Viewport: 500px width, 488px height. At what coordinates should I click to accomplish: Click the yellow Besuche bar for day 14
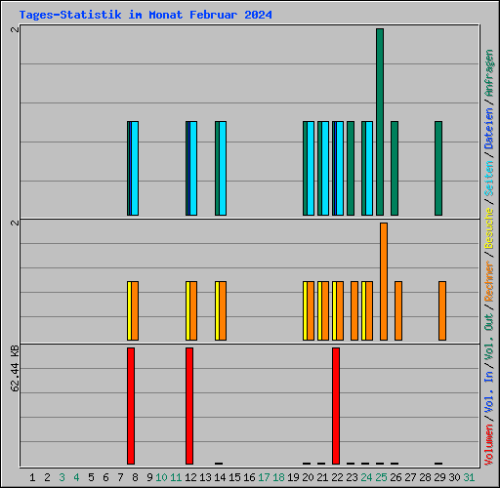(217, 311)
